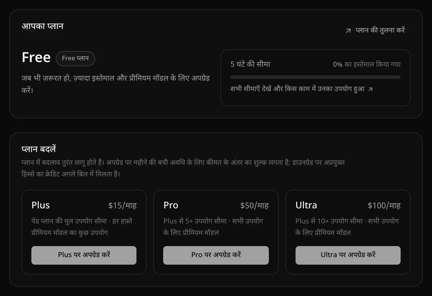This screenshot has width=432, height=296.
Task: Click the Free प्लान badge
Action: 75,58
